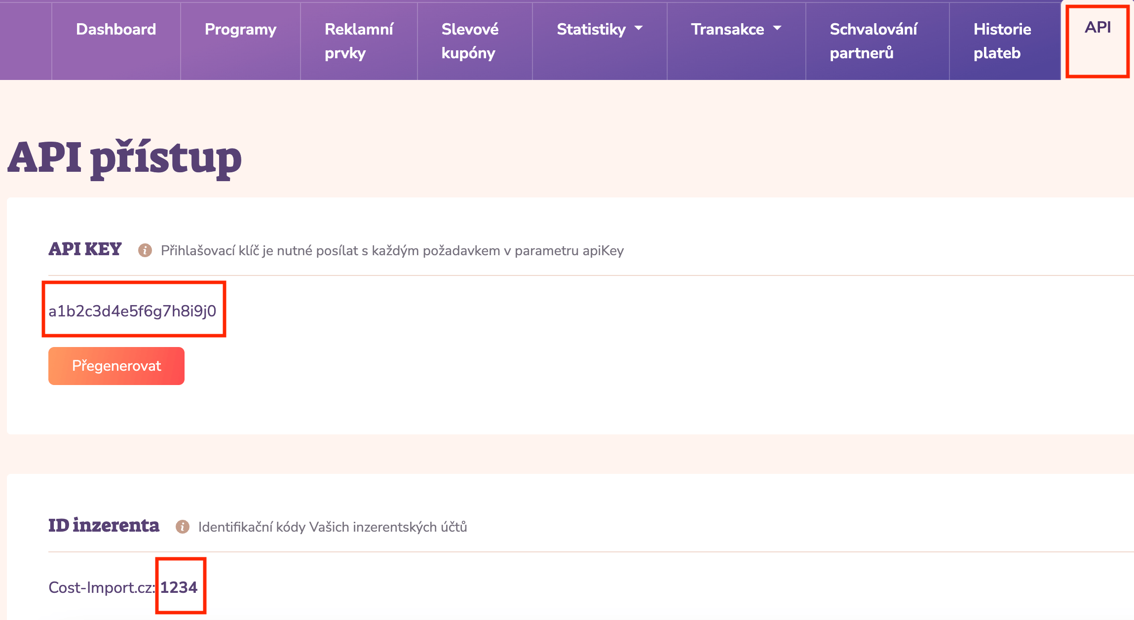Click the API přístup page heading

[124, 158]
